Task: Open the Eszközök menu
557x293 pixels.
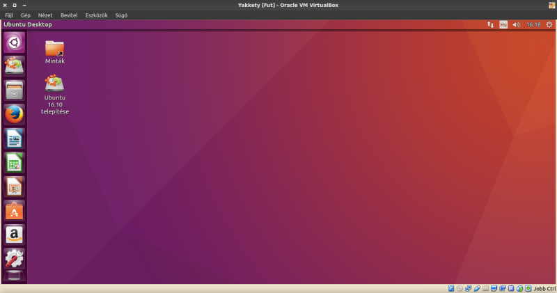Action: point(96,15)
